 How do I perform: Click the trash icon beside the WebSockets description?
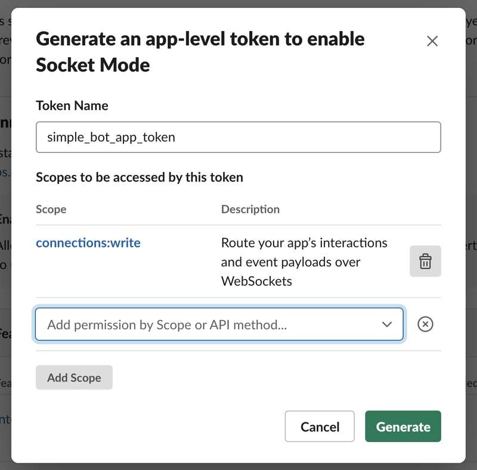(425, 261)
